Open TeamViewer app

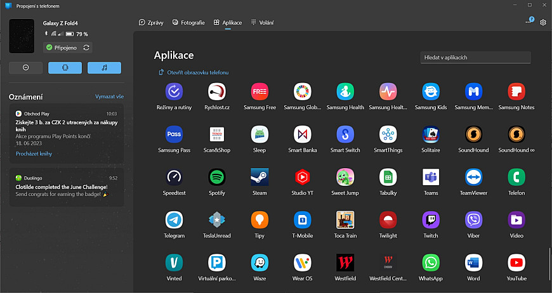coord(473,178)
